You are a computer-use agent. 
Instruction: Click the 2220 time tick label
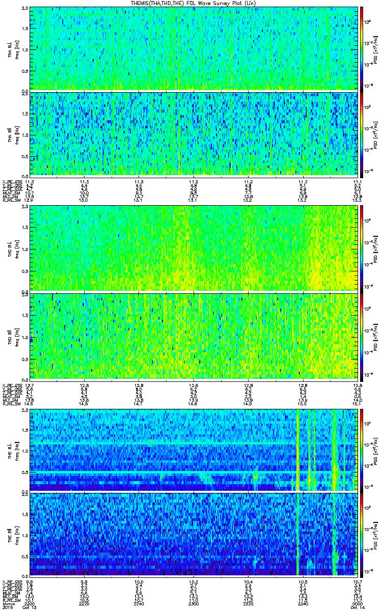84,603
